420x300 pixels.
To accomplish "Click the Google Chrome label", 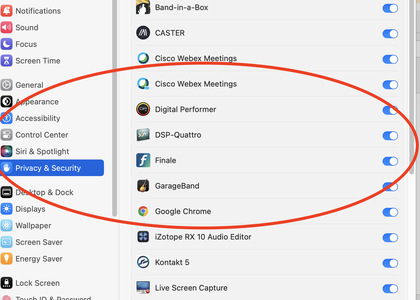I will click(183, 211).
